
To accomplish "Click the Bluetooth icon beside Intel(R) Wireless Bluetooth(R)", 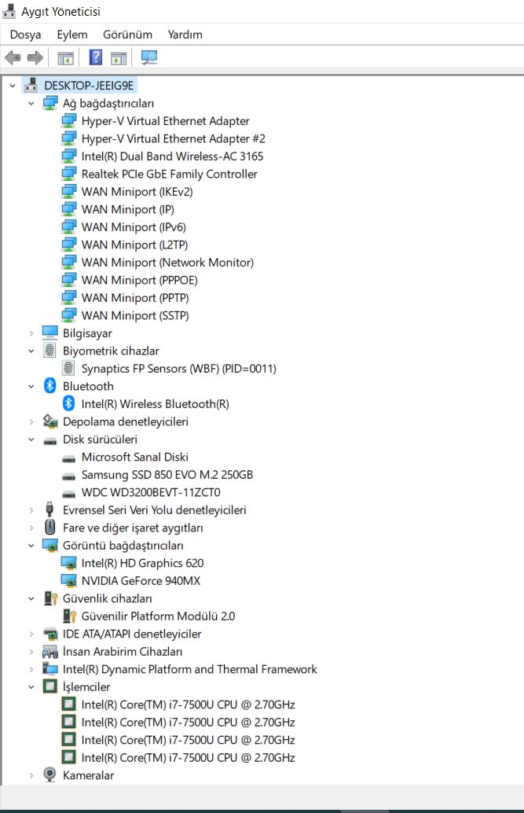I will click(68, 403).
